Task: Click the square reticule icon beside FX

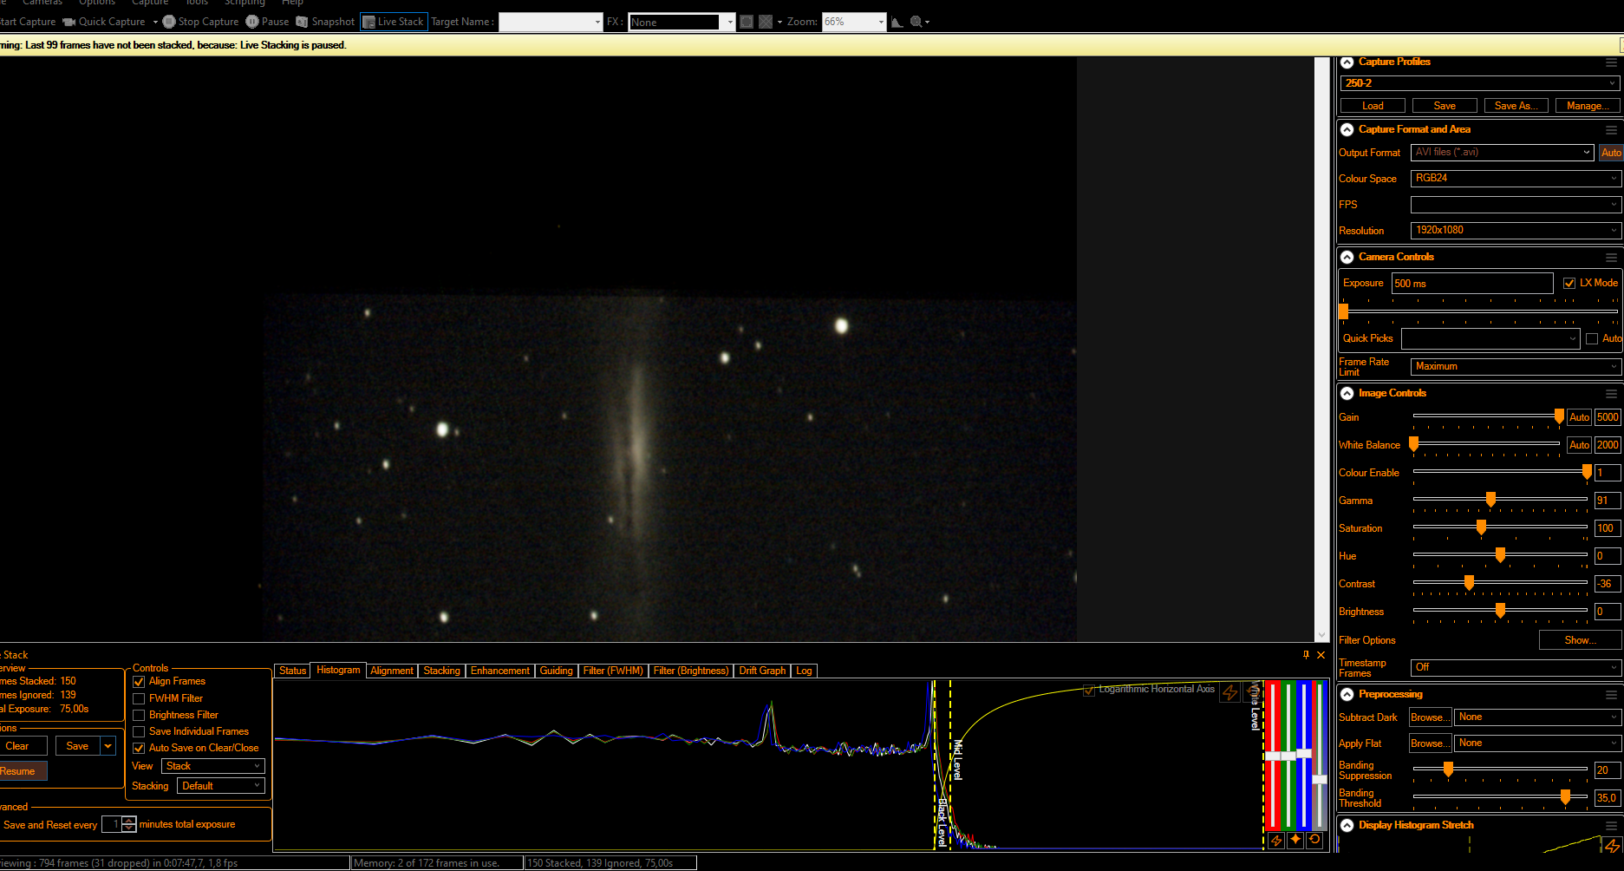Action: [747, 22]
